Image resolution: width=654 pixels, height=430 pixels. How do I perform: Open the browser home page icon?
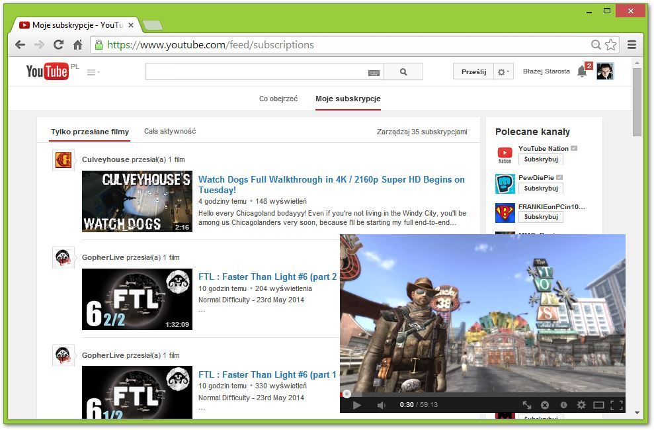click(x=77, y=44)
